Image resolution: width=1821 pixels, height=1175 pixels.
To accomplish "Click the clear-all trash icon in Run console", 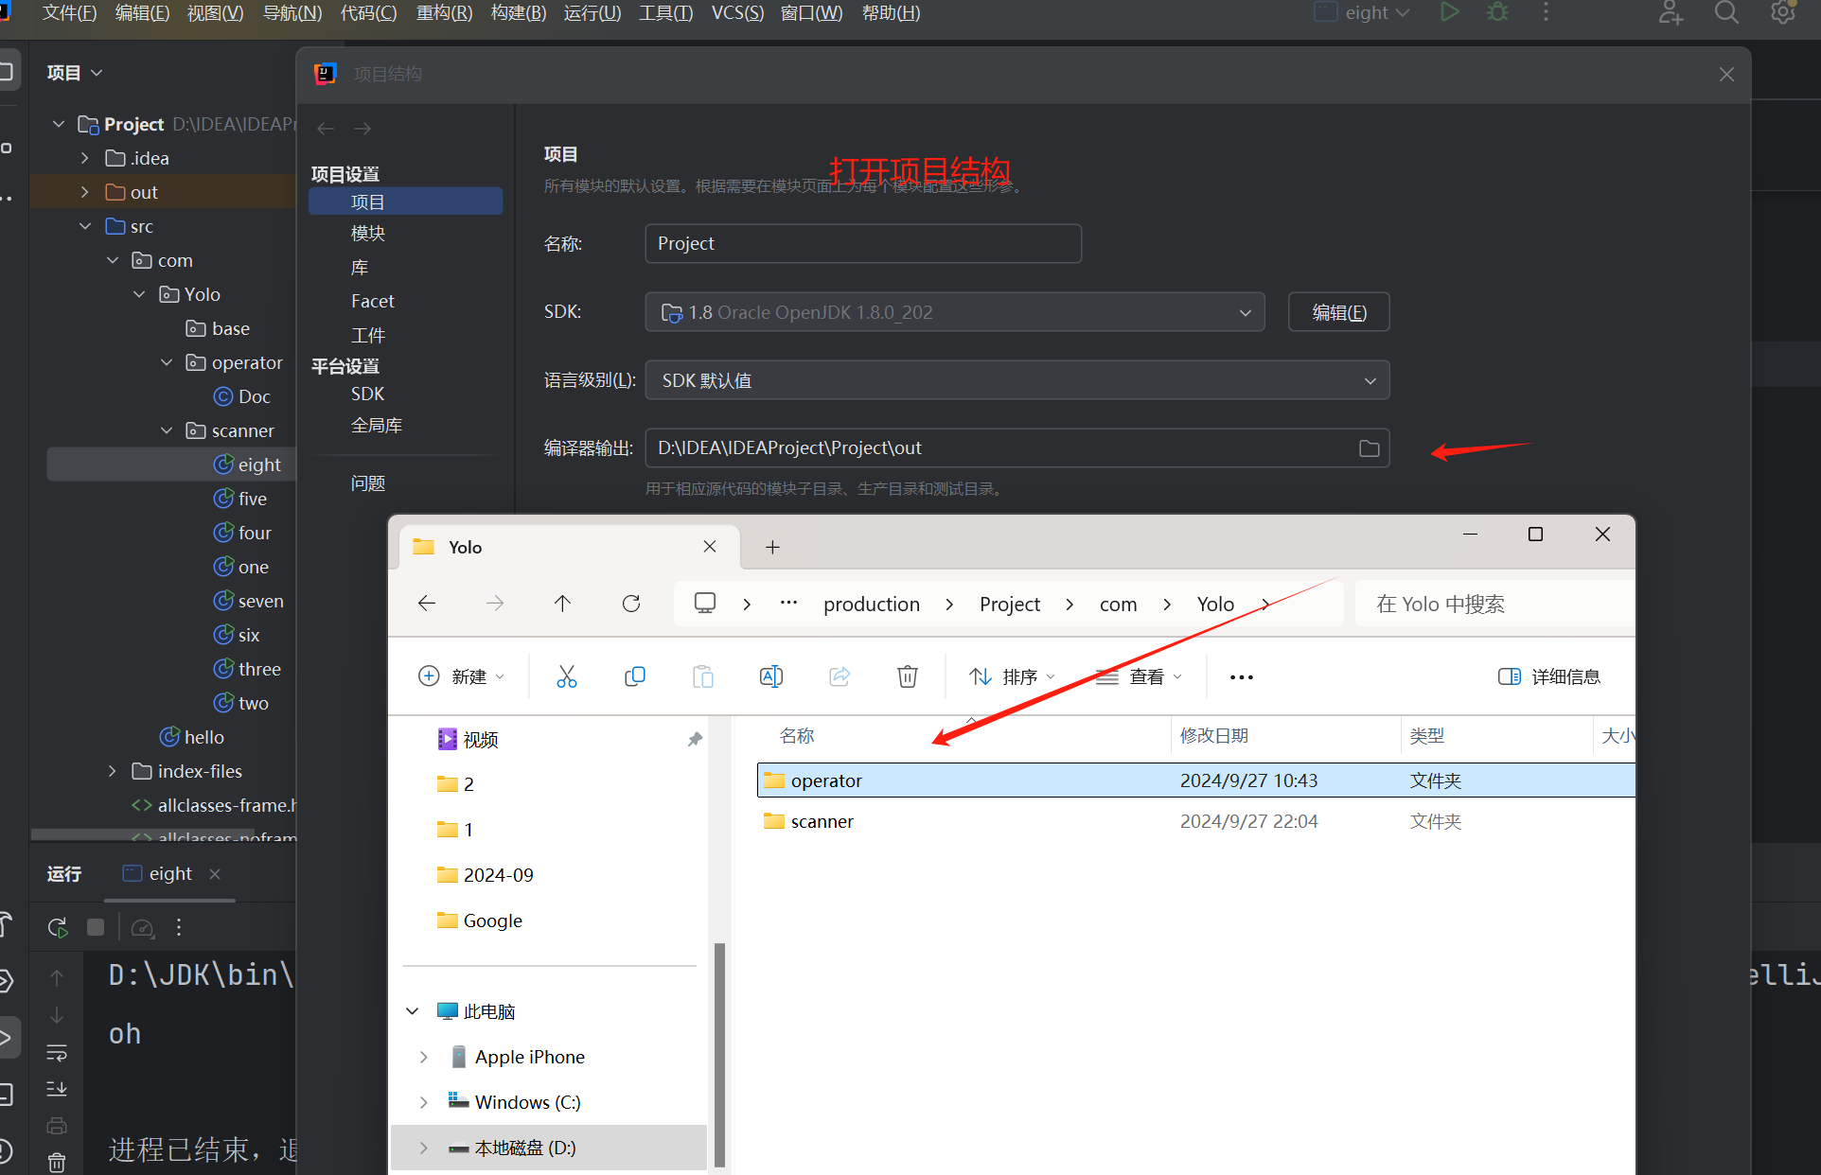I will click(57, 1162).
